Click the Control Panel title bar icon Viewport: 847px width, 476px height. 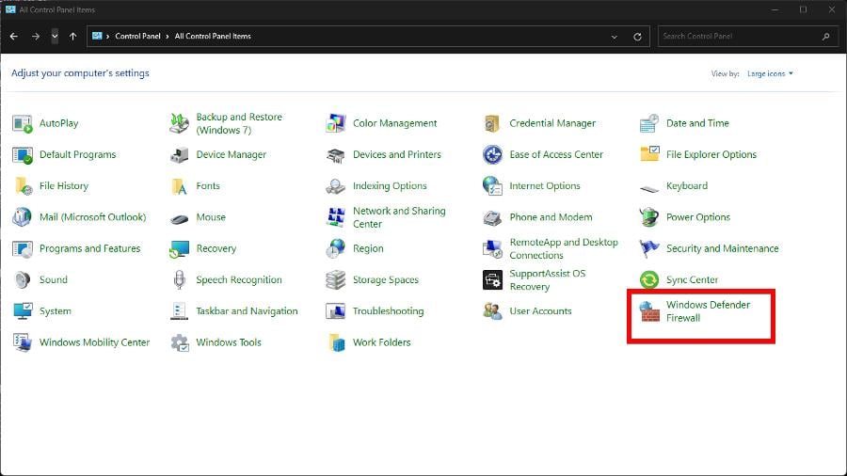click(x=9, y=9)
